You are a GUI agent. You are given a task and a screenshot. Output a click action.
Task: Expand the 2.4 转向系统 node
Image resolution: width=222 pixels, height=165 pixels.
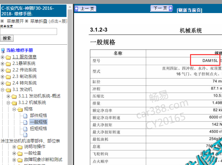point(2,83)
